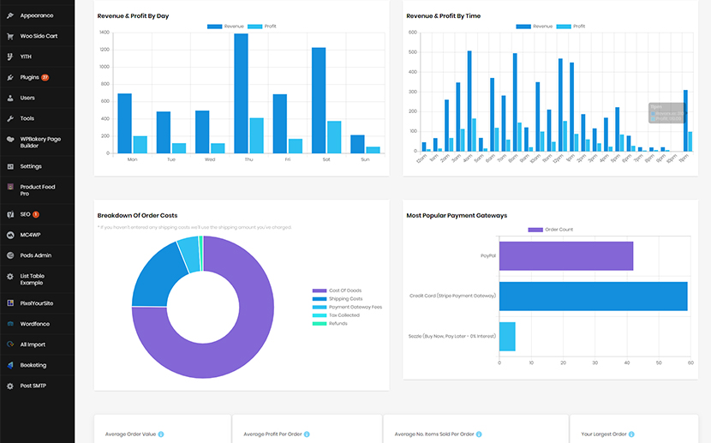Toggle Order Count legend in gateways chart

(551, 230)
